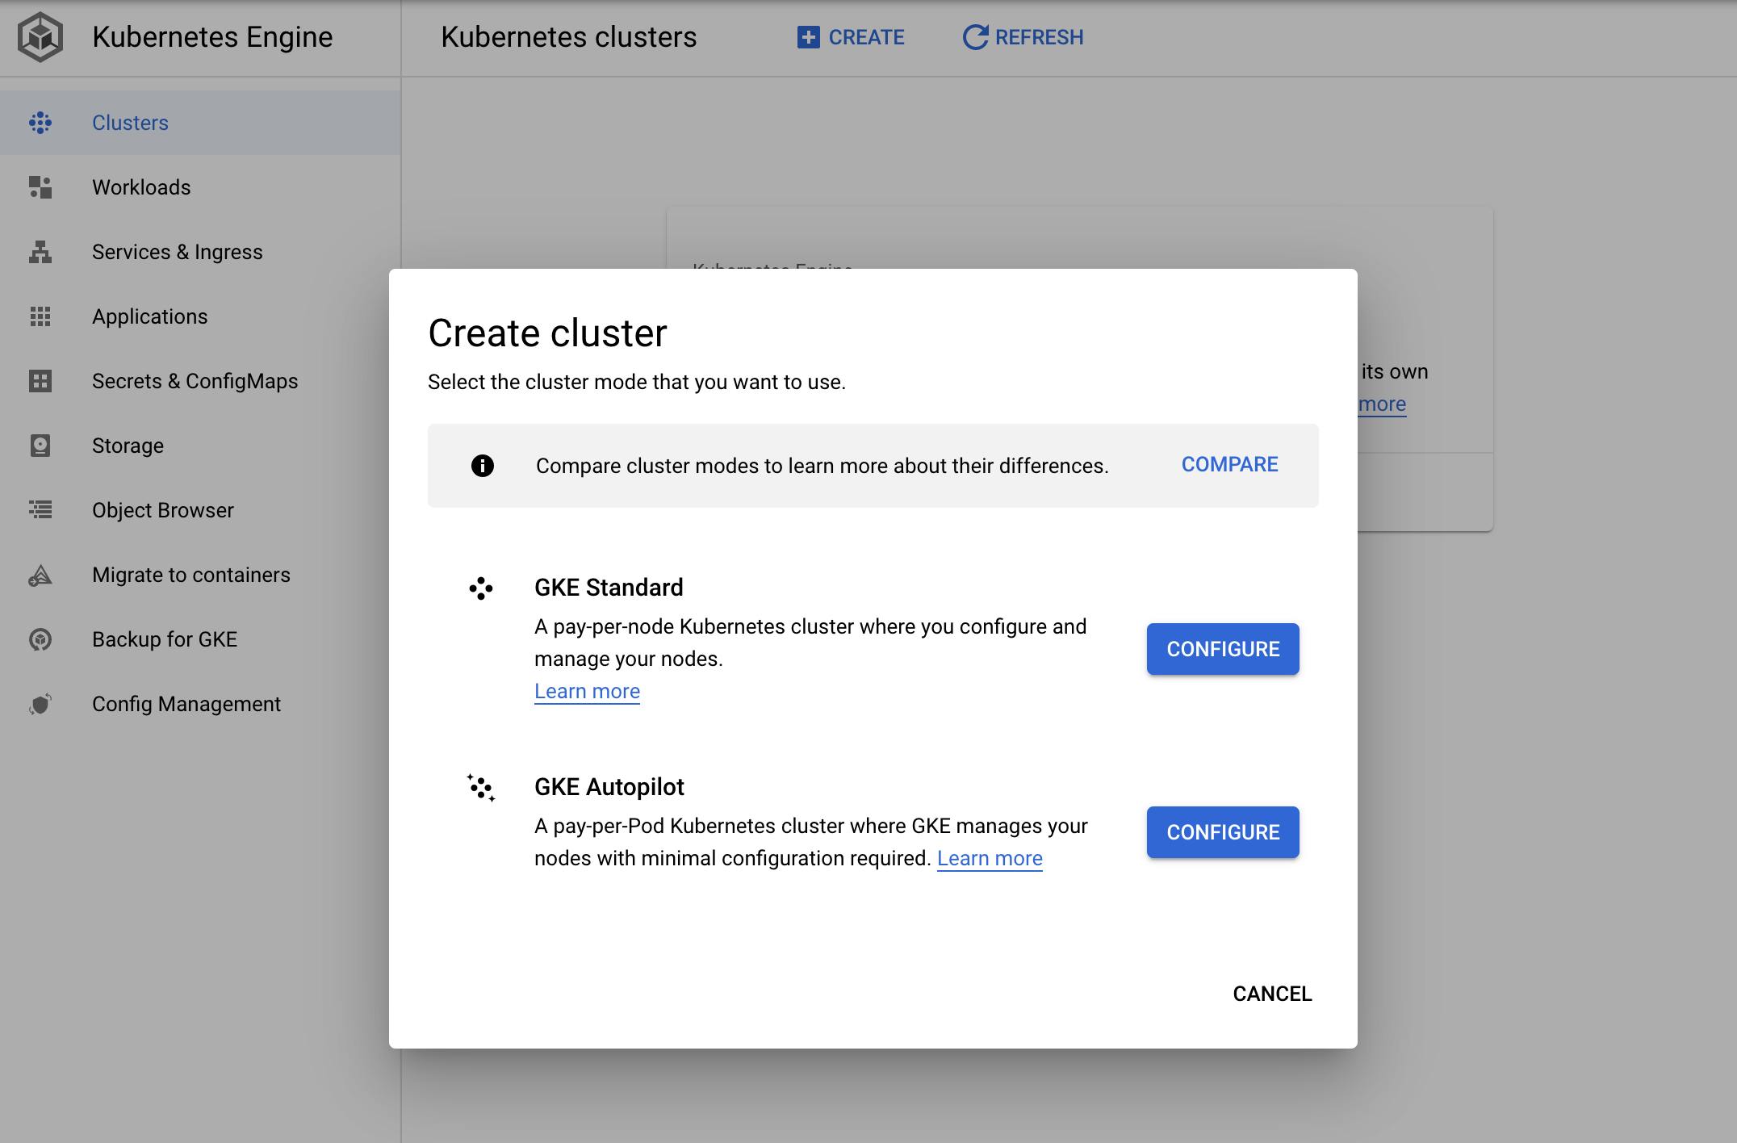This screenshot has width=1737, height=1143.
Task: Configure the GKE Autopilot cluster
Action: (x=1222, y=832)
